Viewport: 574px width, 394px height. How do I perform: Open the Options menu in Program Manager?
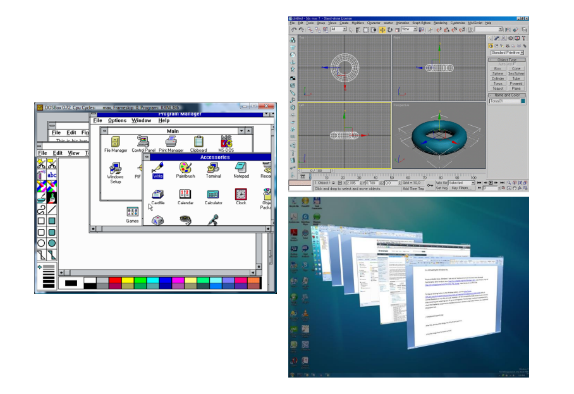(117, 120)
